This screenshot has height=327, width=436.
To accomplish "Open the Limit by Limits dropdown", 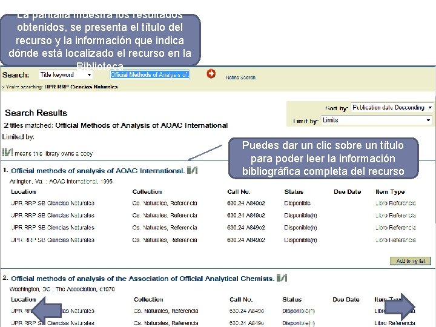I will (377, 120).
